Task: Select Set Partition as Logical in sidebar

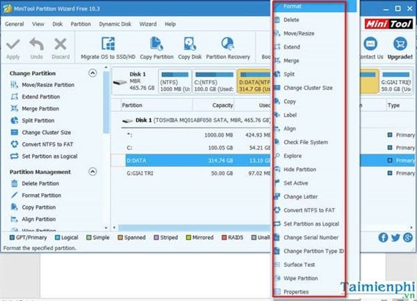Action: tap(49, 156)
